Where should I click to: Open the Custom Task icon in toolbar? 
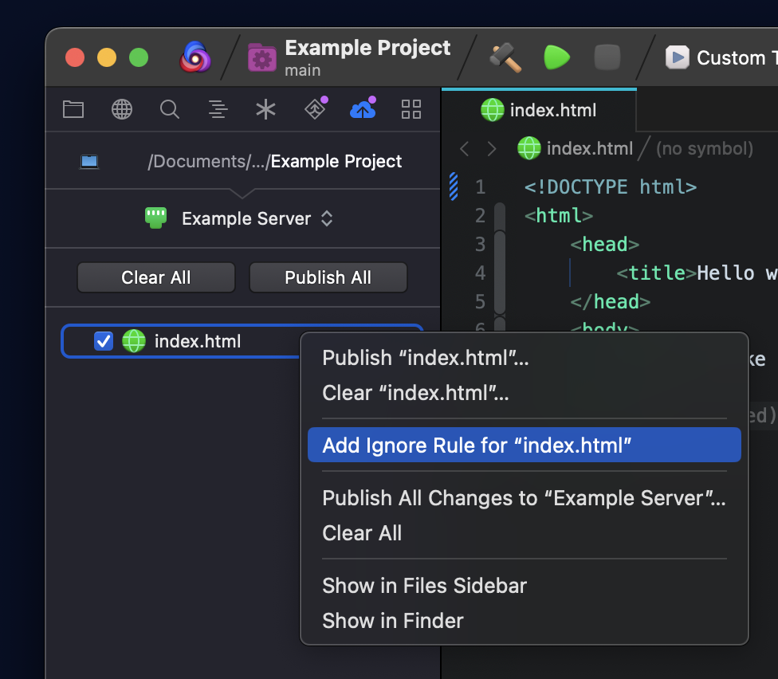tap(678, 57)
